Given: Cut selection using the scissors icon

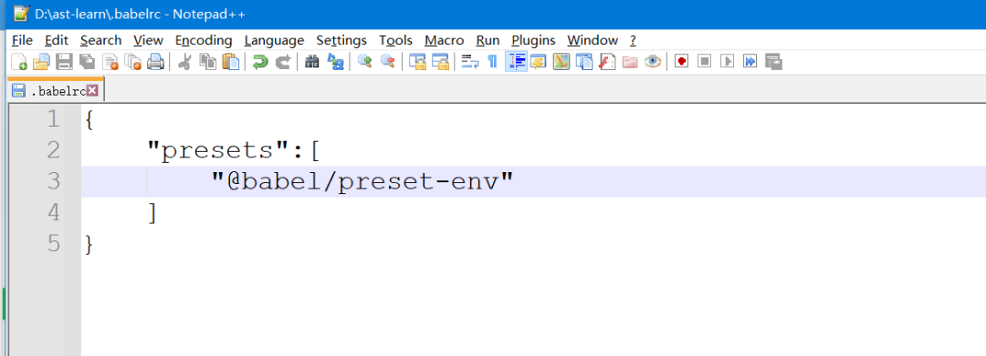Looking at the screenshot, I should click(184, 61).
